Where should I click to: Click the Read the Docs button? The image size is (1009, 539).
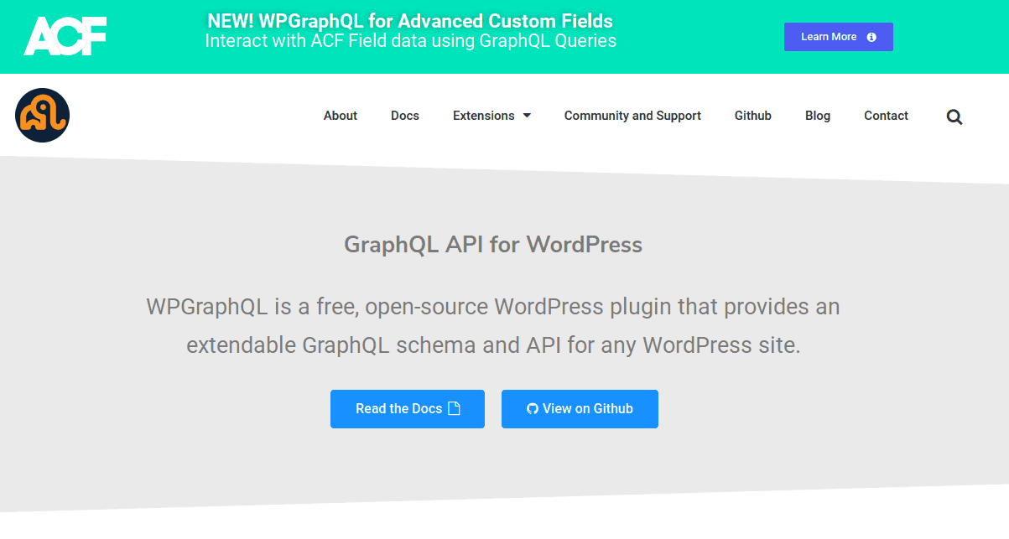pyautogui.click(x=398, y=409)
